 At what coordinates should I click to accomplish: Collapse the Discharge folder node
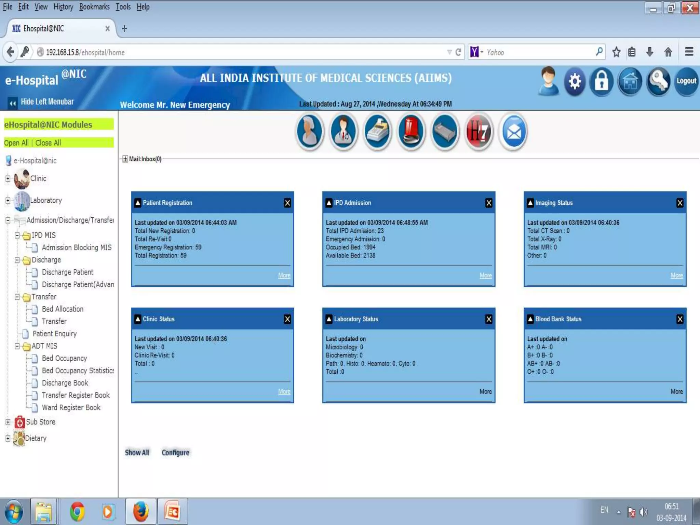[x=17, y=260]
